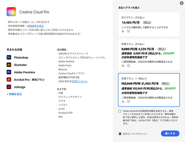Screen dimensions: 185x142
Task: Expand details via ＋詳細を見る
Action: pyautogui.click(x=14, y=94)
